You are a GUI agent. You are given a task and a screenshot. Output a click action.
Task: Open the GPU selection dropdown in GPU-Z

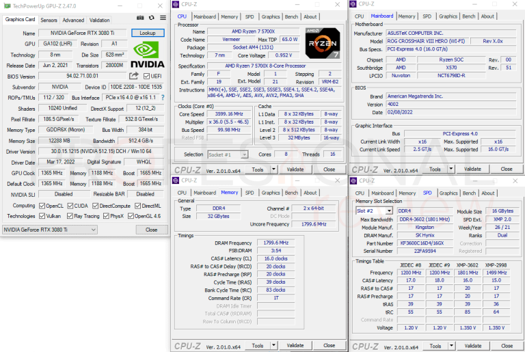50,230
